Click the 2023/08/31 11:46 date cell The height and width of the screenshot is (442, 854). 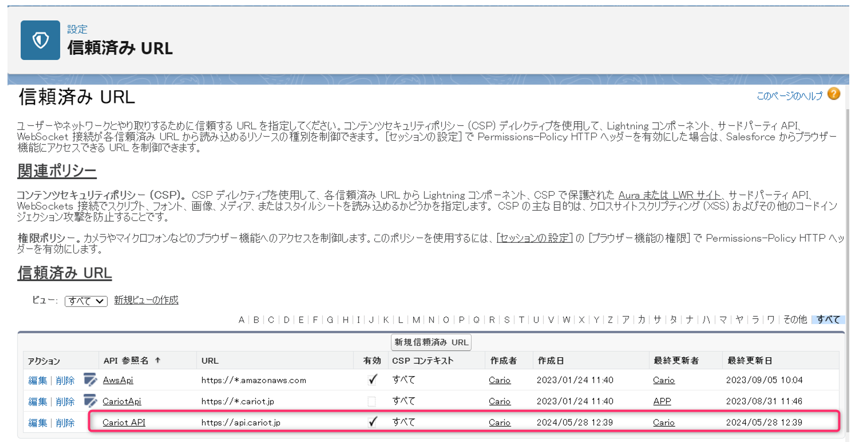(764, 401)
